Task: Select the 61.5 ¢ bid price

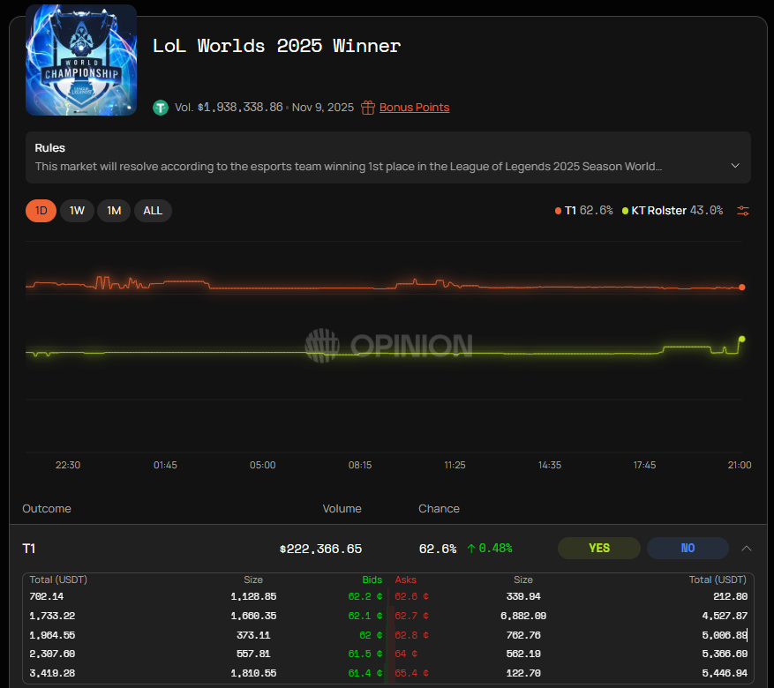Action: click(365, 654)
